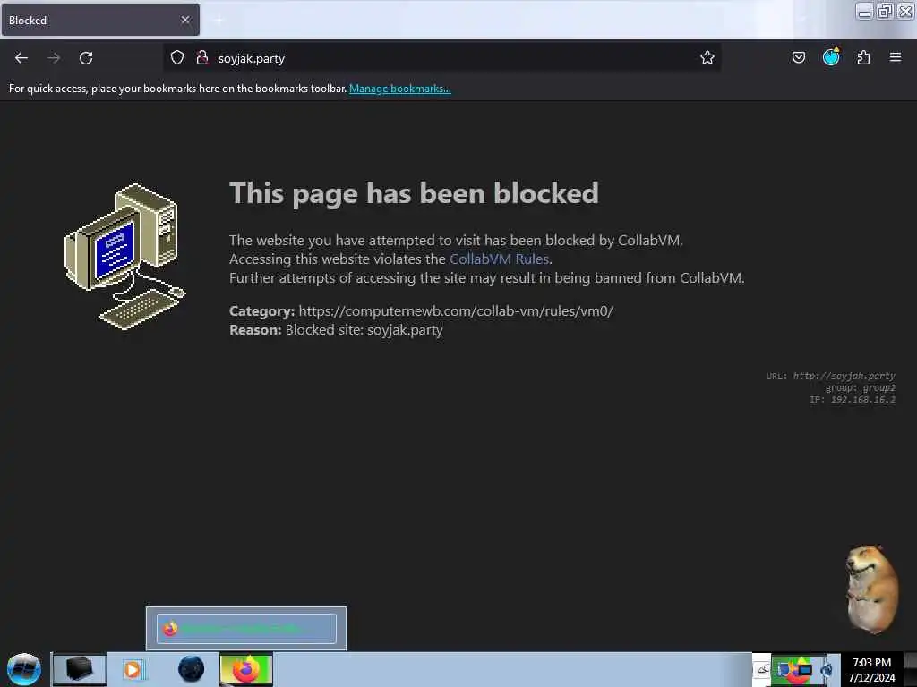Click 'Blocked site: soyjak.party' reason text
Screen dimensions: 917x687
pos(364,330)
